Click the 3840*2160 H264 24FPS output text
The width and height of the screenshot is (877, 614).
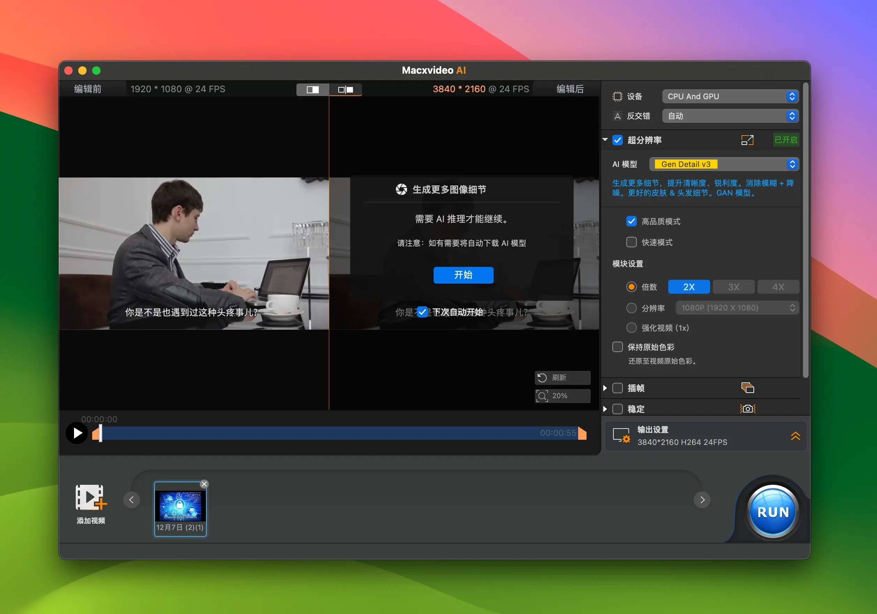682,442
